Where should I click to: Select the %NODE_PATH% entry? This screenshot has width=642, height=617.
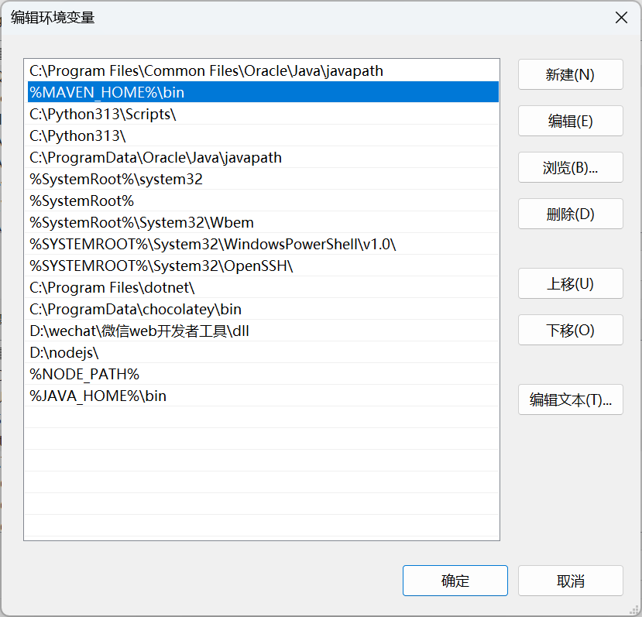pyautogui.click(x=262, y=374)
